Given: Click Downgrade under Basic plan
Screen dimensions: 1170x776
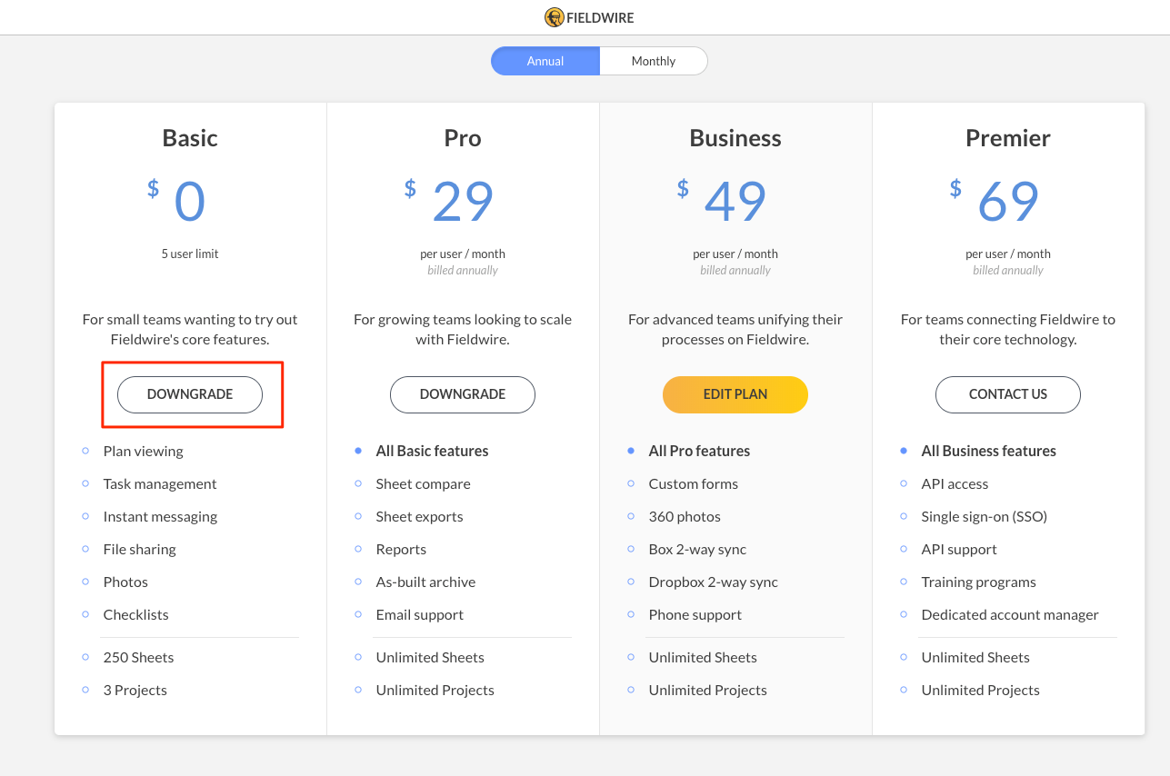Looking at the screenshot, I should [190, 394].
